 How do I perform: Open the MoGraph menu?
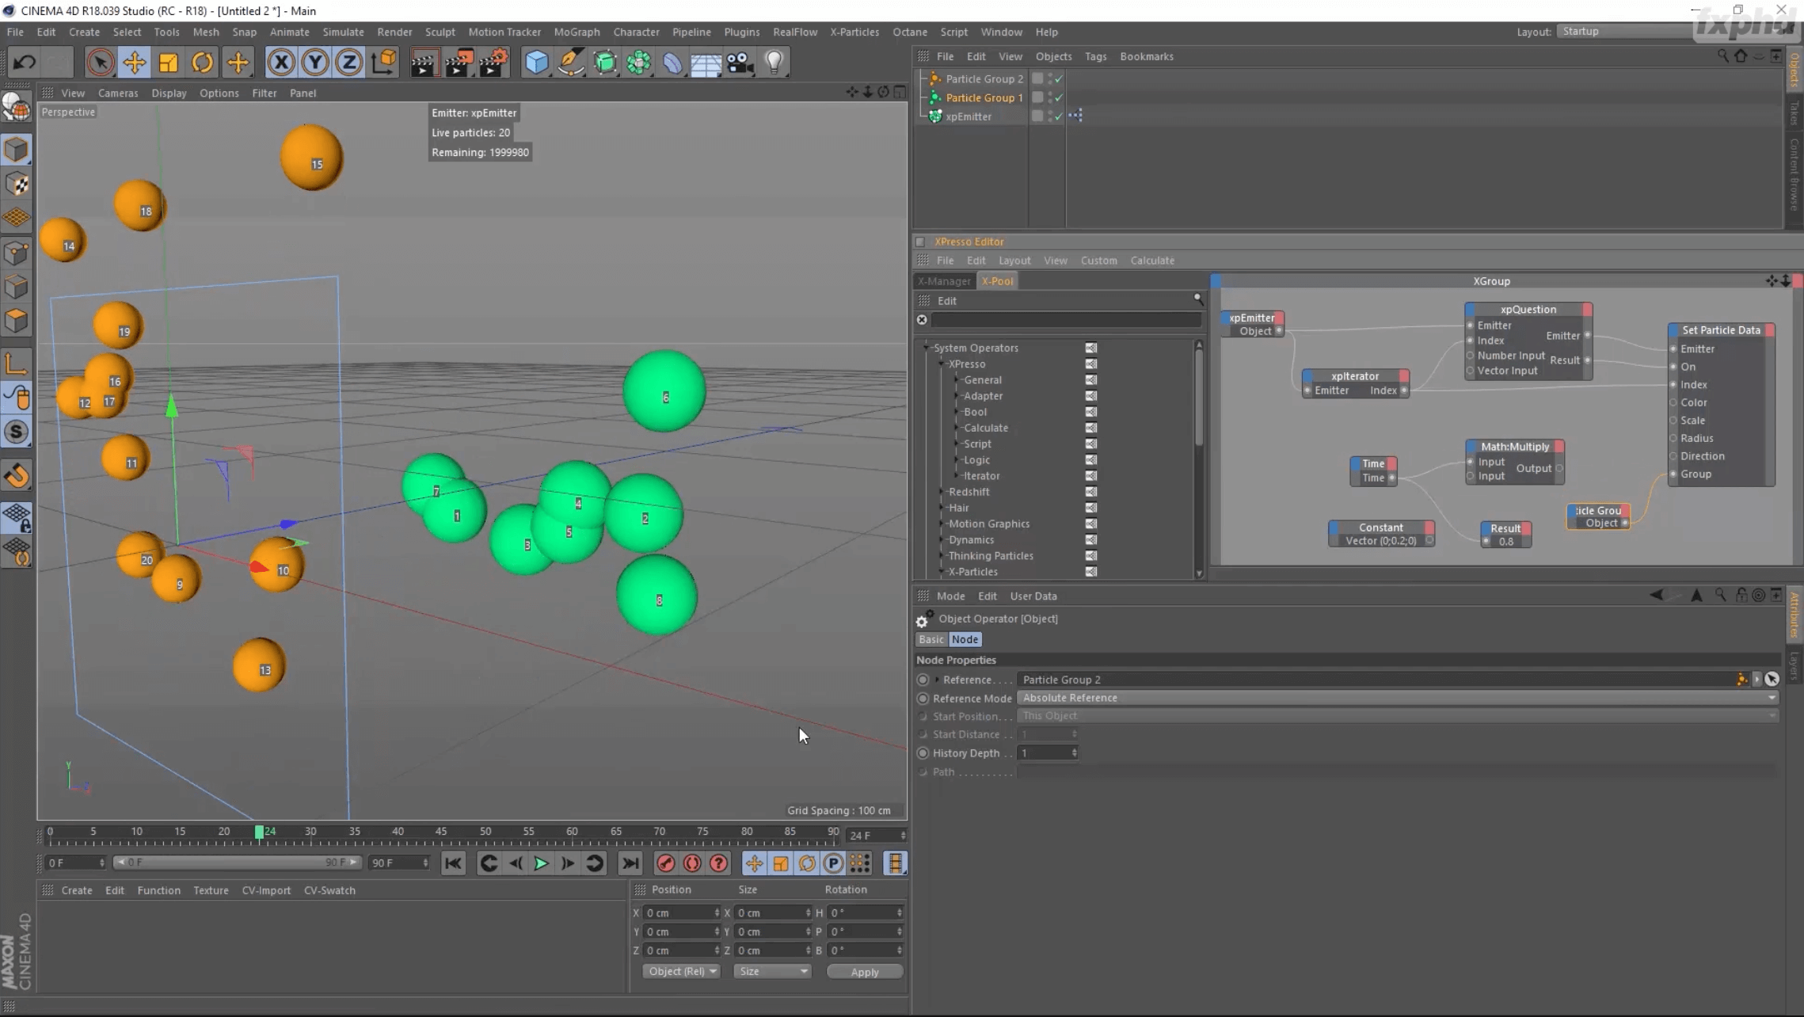(576, 32)
